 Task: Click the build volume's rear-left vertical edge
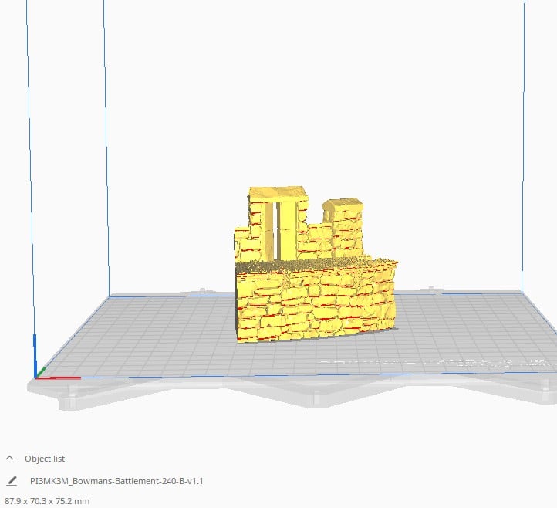coord(106,147)
